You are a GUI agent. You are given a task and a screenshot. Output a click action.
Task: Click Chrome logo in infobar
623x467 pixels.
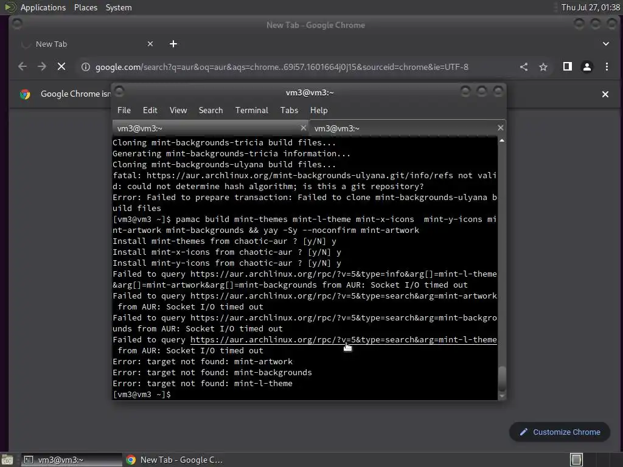(25, 94)
